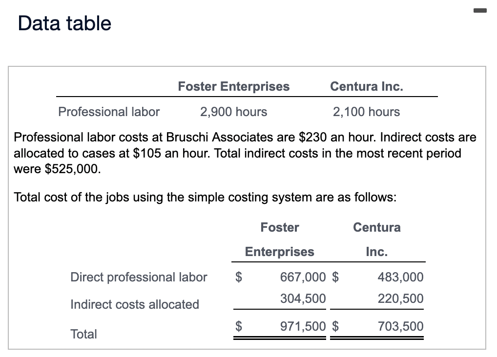Click the paragraph mentioning Bruschi Associates
The image size is (497, 357).
245,153
